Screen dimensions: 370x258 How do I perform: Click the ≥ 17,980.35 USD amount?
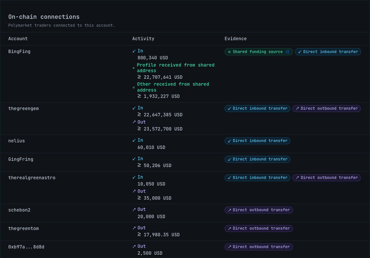tap(159, 235)
